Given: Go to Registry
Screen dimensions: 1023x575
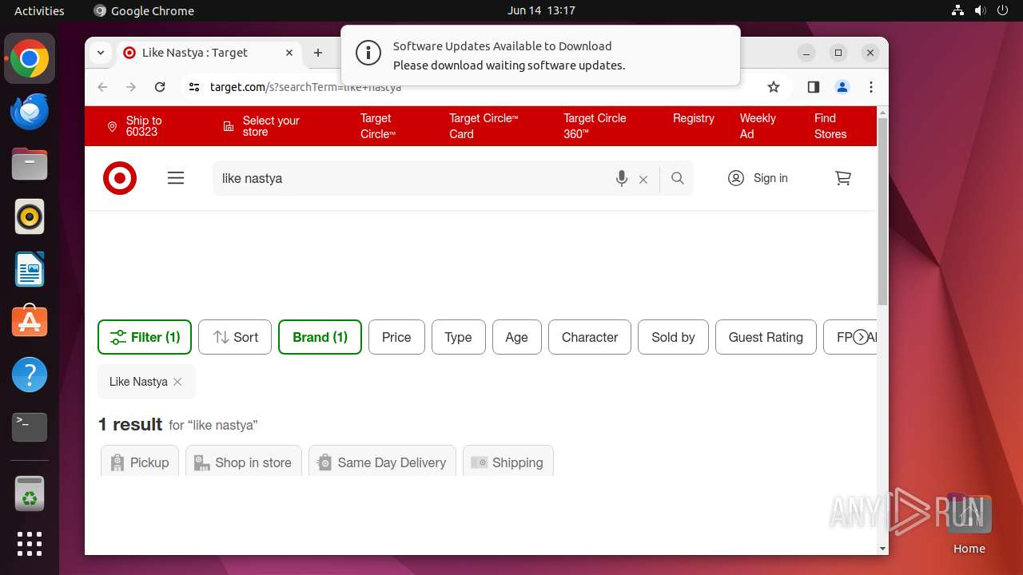Looking at the screenshot, I should (694, 118).
